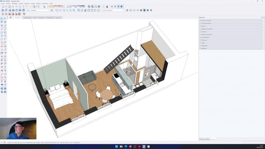
Task: Pick the Line pencil tool
Action: [x=2, y=29]
